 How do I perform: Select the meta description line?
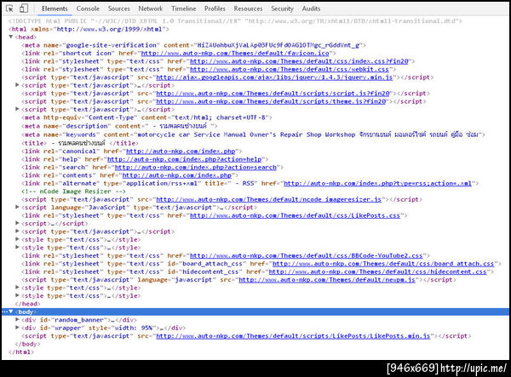pos(119,126)
